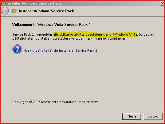Click the blue question mark help icon
165x124 pixels.
coord(17,49)
